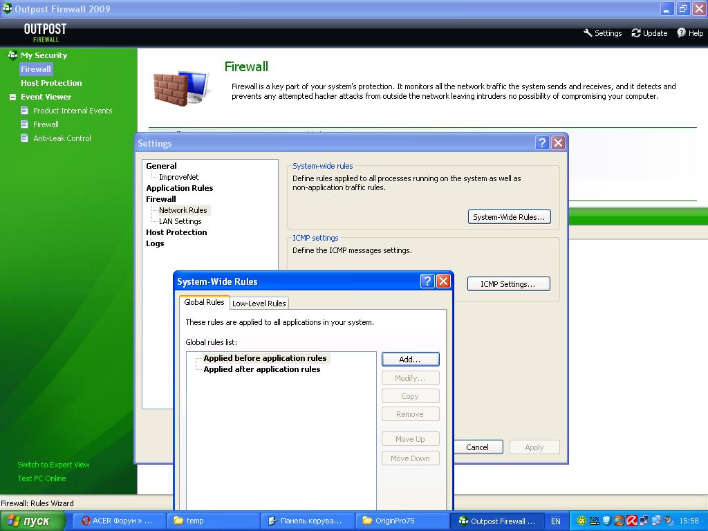The image size is (708, 531).
Task: Click the EN language indicator
Action: (555, 521)
